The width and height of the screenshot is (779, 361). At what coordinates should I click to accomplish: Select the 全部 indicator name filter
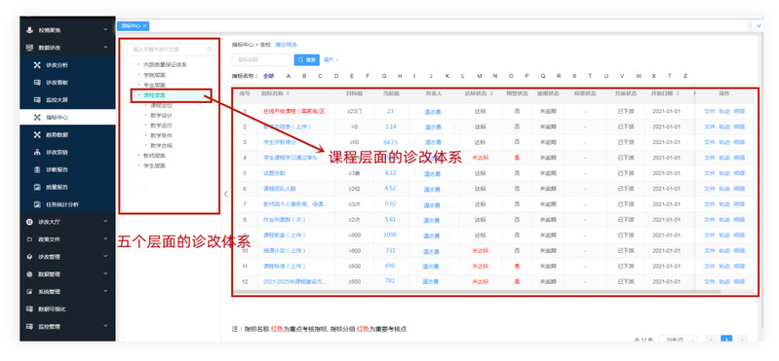click(x=268, y=76)
